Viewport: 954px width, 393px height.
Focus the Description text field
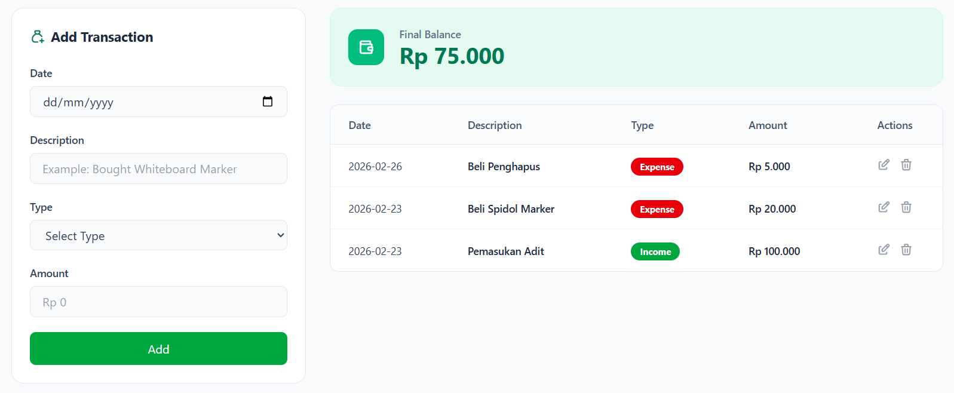(158, 169)
